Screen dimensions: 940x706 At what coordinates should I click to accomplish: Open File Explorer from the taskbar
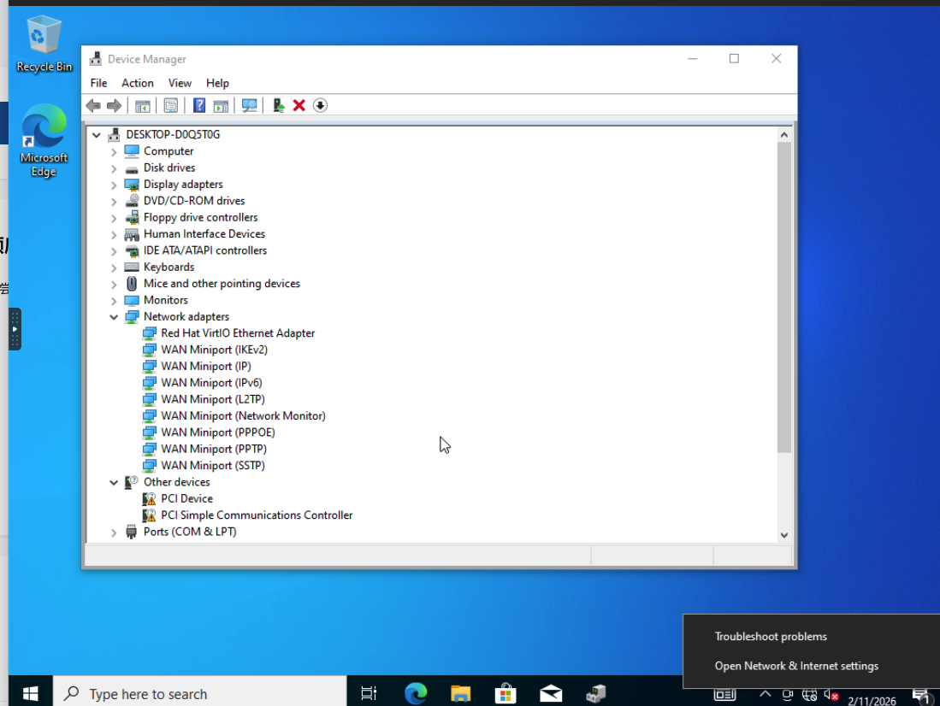point(460,693)
